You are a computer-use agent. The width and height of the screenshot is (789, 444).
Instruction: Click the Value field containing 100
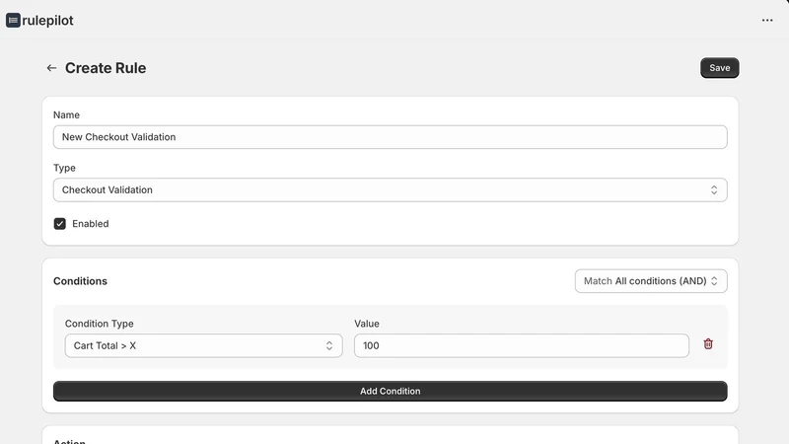click(x=522, y=346)
